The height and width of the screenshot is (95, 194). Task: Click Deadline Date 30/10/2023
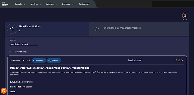(x=21, y=87)
